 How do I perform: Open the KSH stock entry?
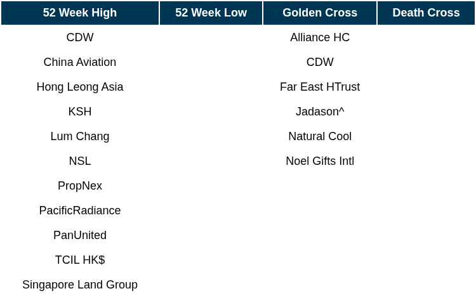pyautogui.click(x=80, y=112)
